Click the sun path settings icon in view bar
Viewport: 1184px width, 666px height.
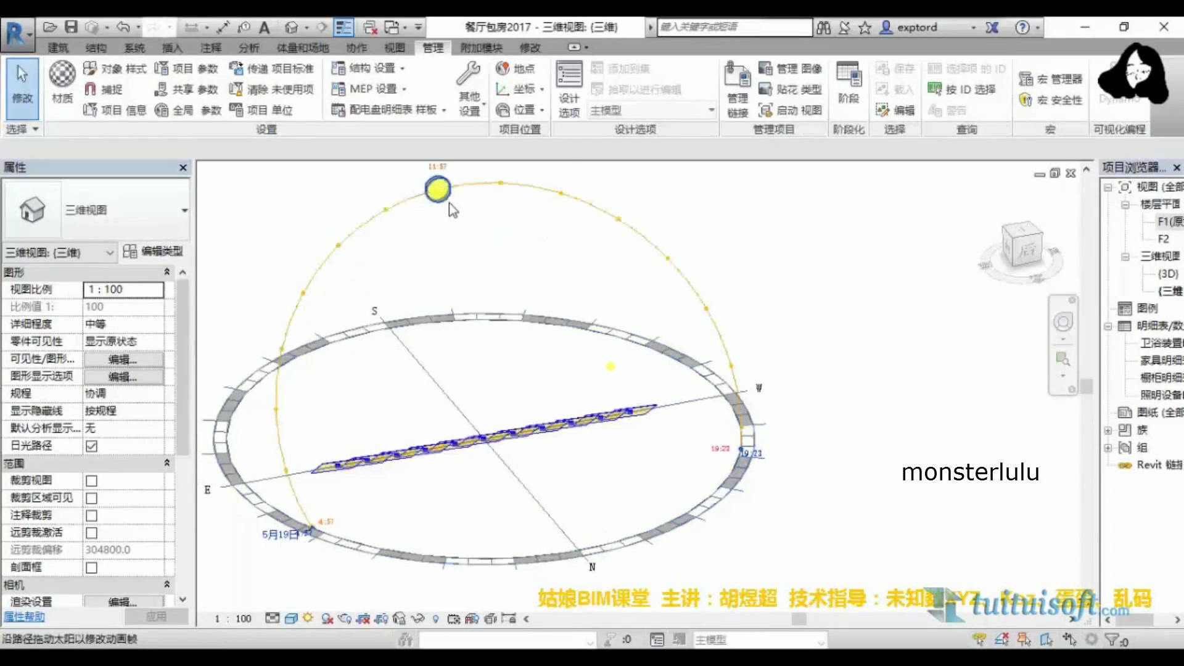click(308, 619)
